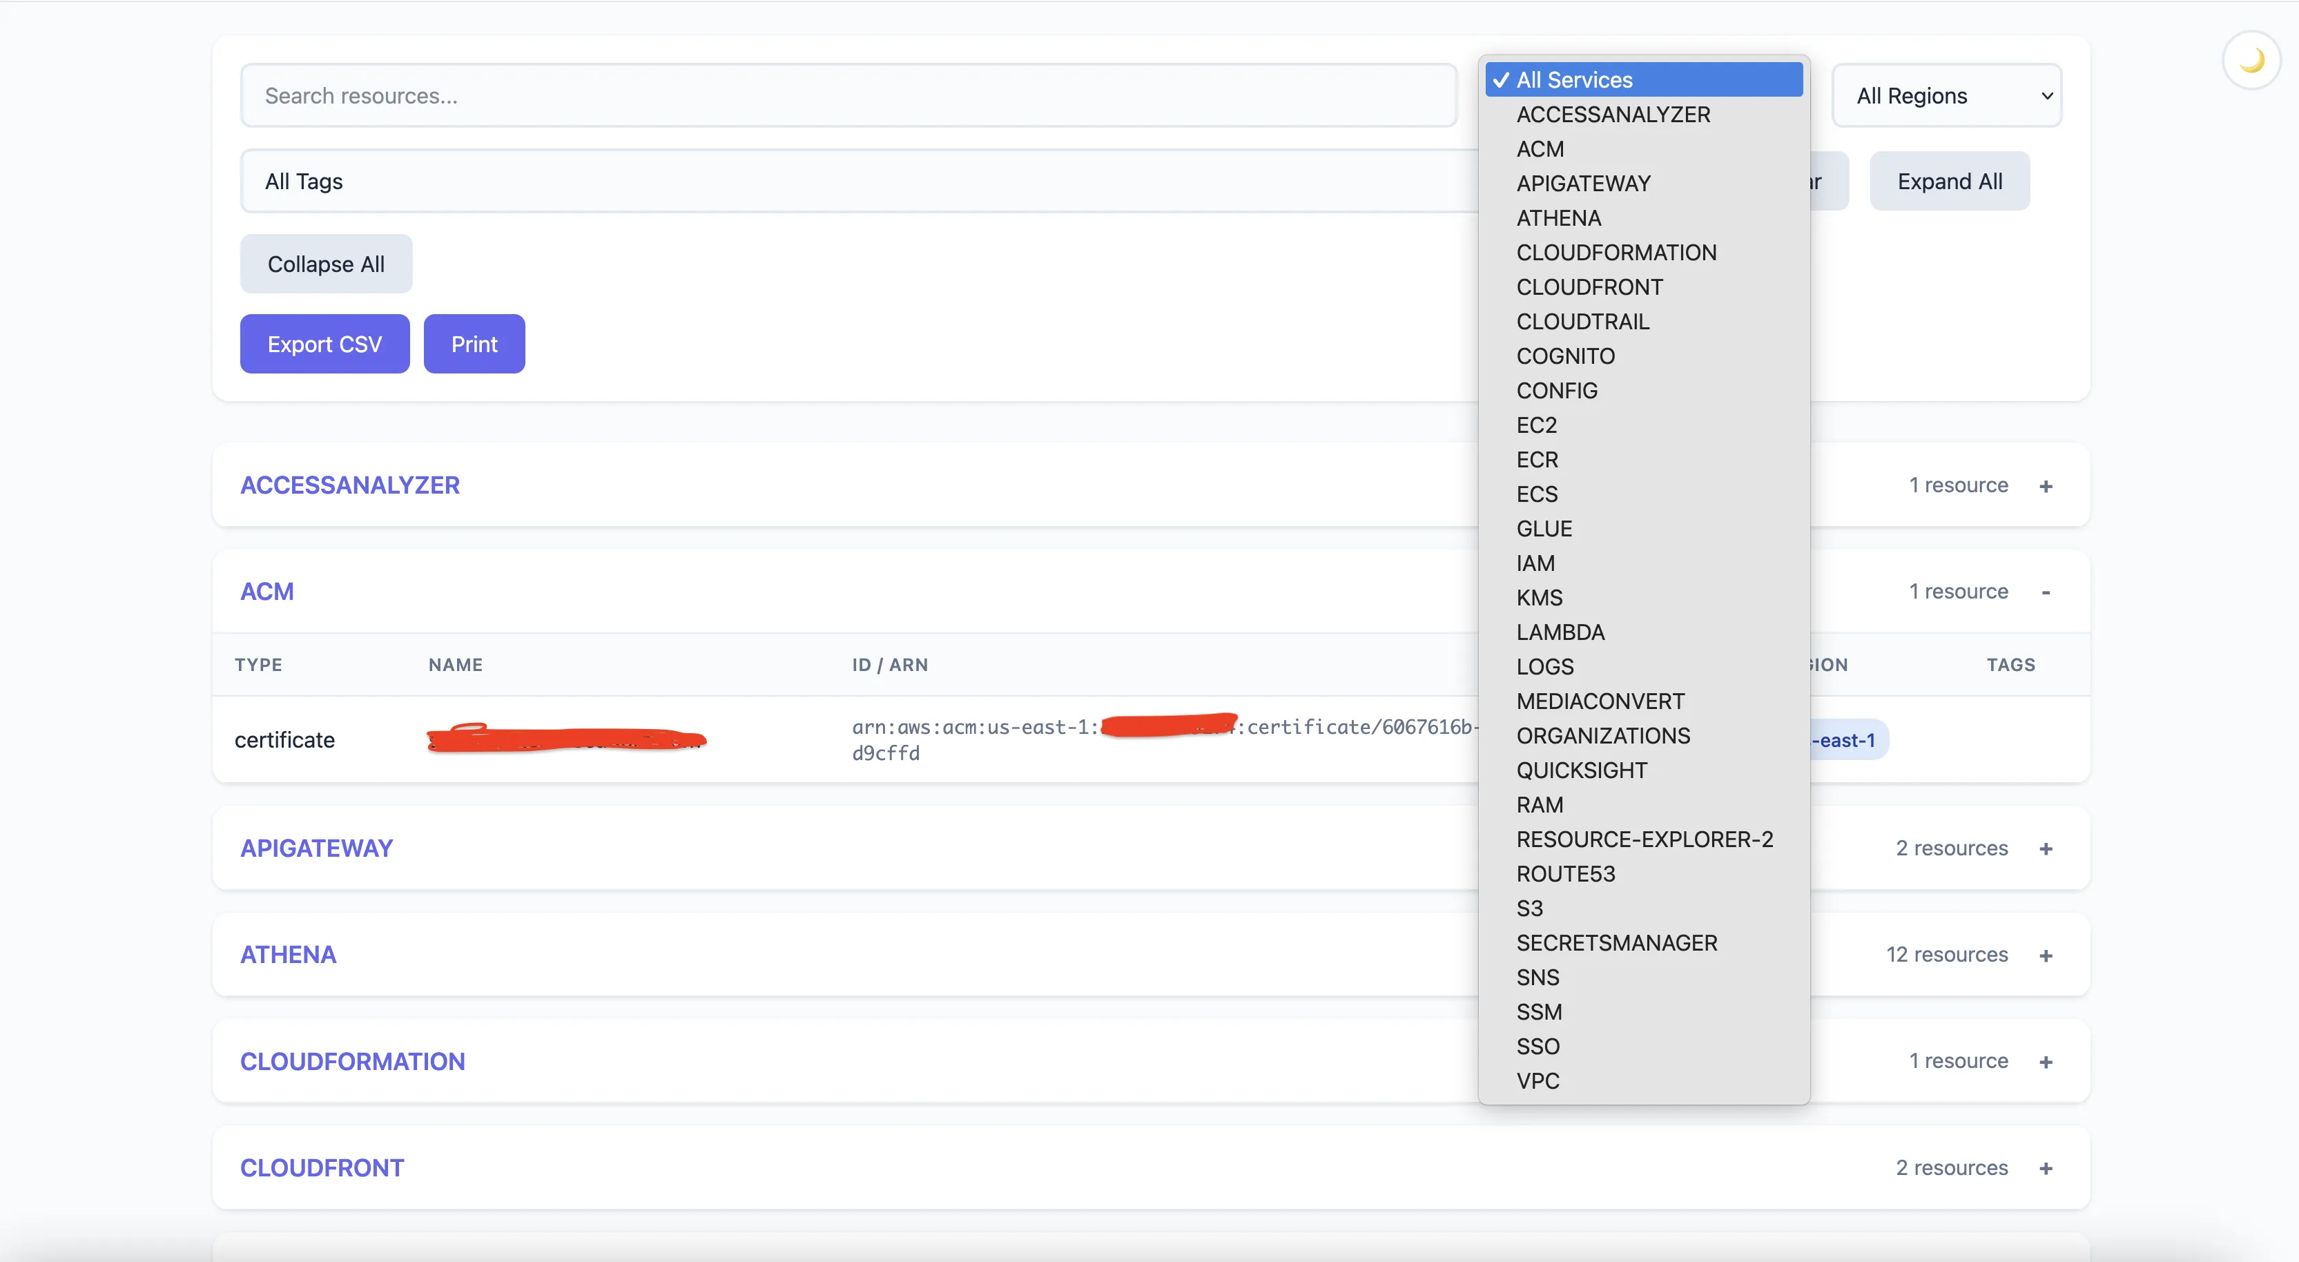Click the Export CSV button
The image size is (2299, 1262).
click(324, 342)
